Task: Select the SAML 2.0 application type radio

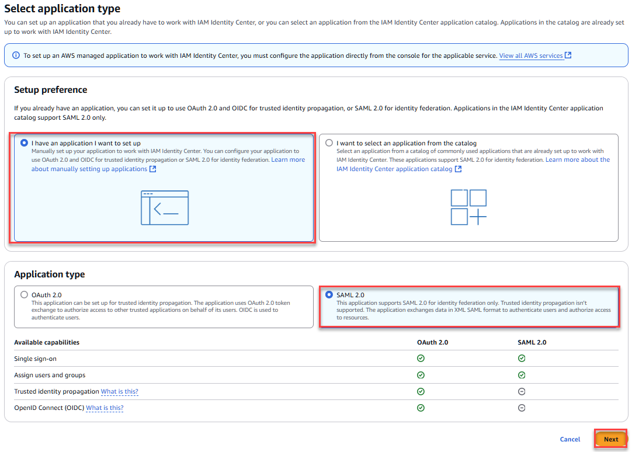Action: [x=329, y=295]
